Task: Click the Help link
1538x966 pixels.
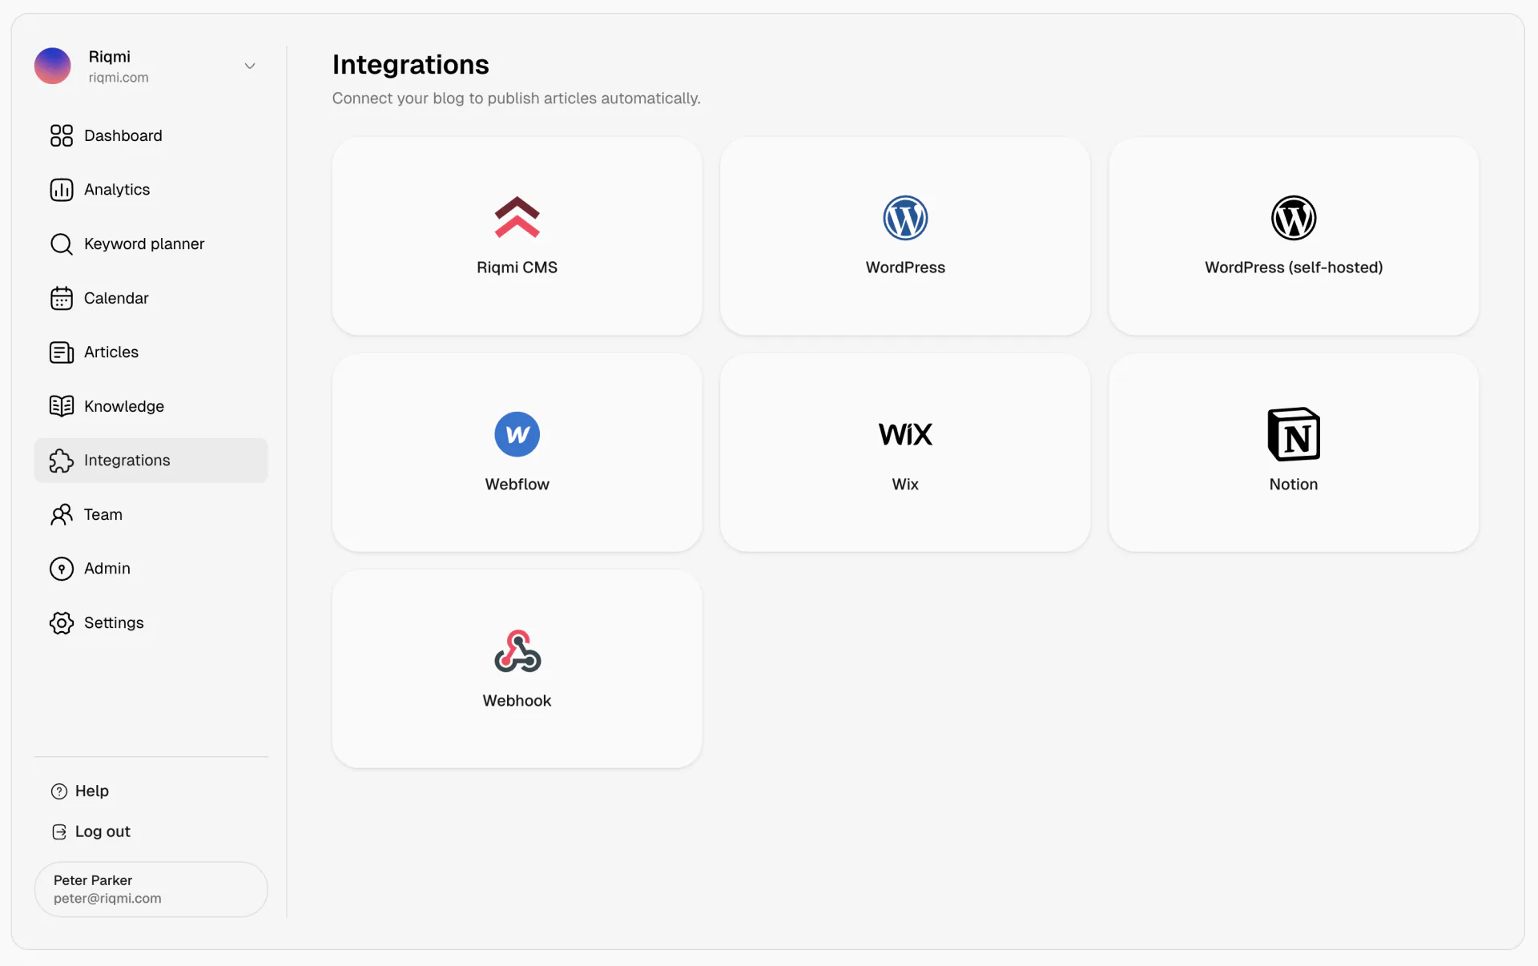Action: [92, 791]
